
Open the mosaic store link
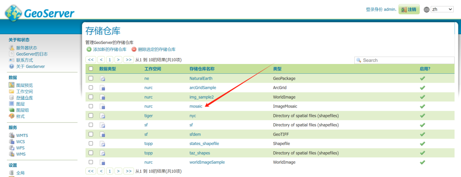click(x=196, y=106)
